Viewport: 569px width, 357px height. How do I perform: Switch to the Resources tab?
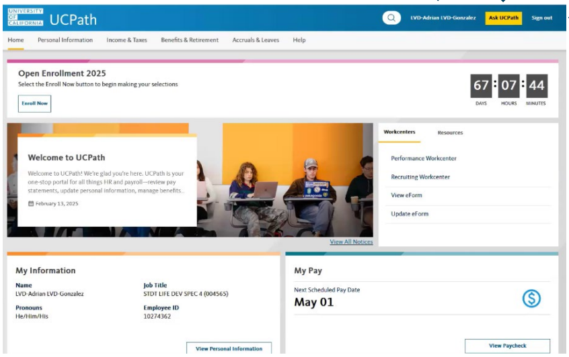point(450,133)
